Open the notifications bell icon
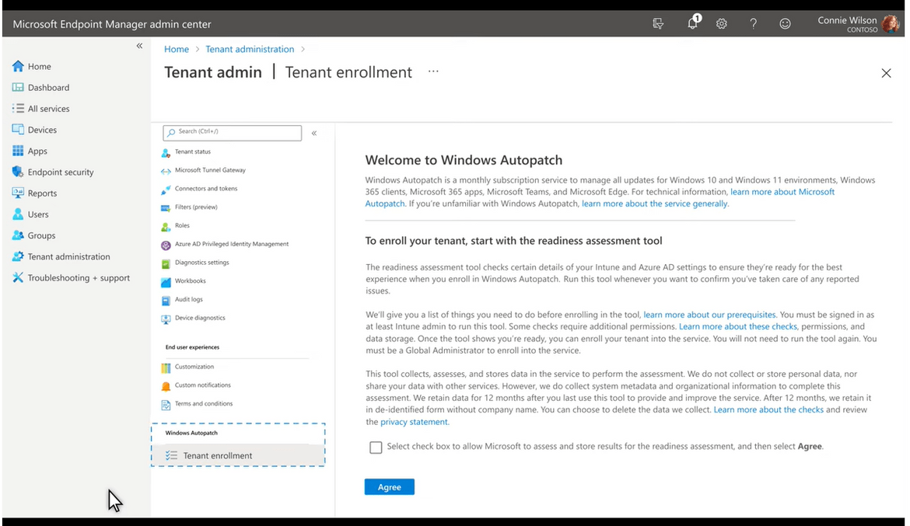This screenshot has height=526, width=910. click(693, 23)
